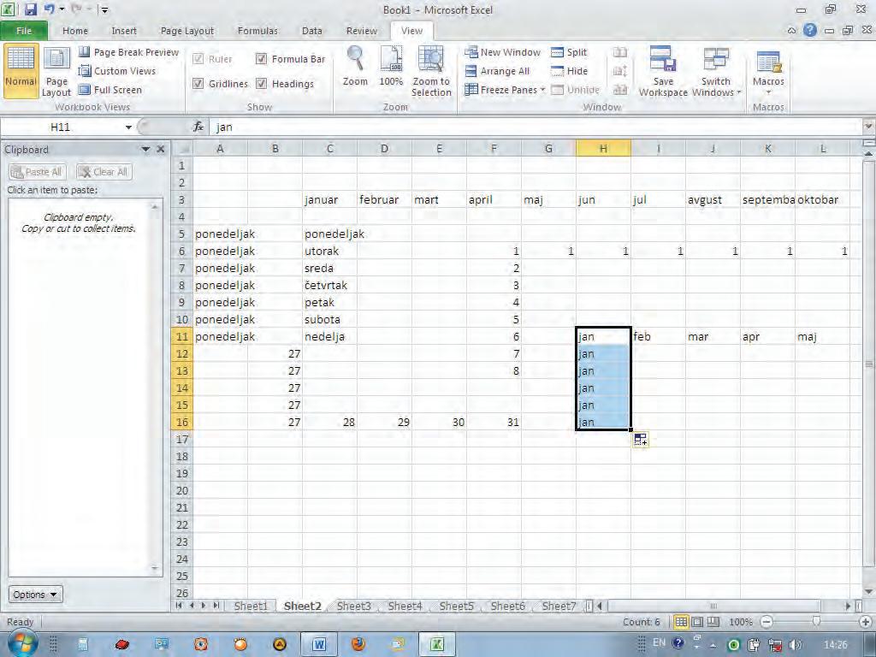
Task: Expand the formula bar
Action: [869, 127]
